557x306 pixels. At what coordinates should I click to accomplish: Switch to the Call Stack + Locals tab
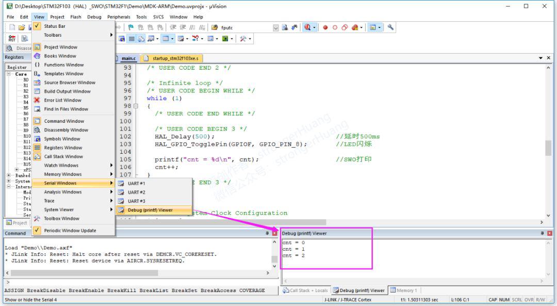(x=305, y=291)
